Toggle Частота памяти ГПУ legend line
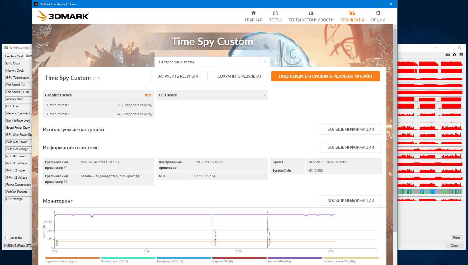Image resolution: width=468 pixels, height=265 pixels. 351,260
